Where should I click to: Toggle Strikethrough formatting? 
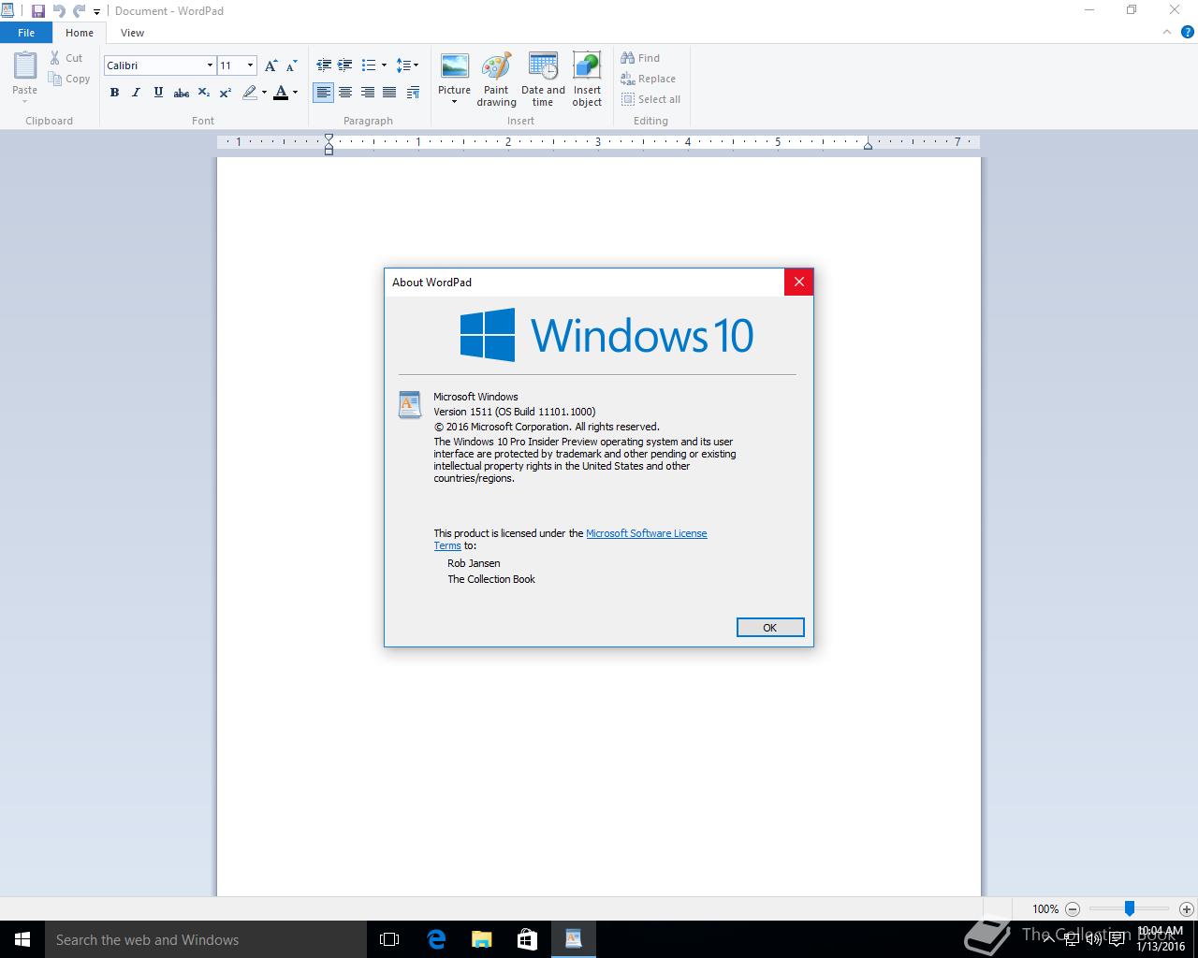point(182,93)
